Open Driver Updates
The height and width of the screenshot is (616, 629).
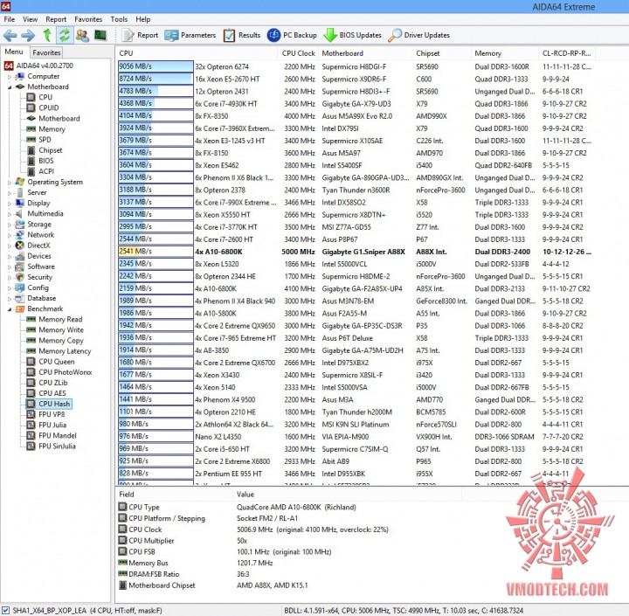[x=418, y=35]
